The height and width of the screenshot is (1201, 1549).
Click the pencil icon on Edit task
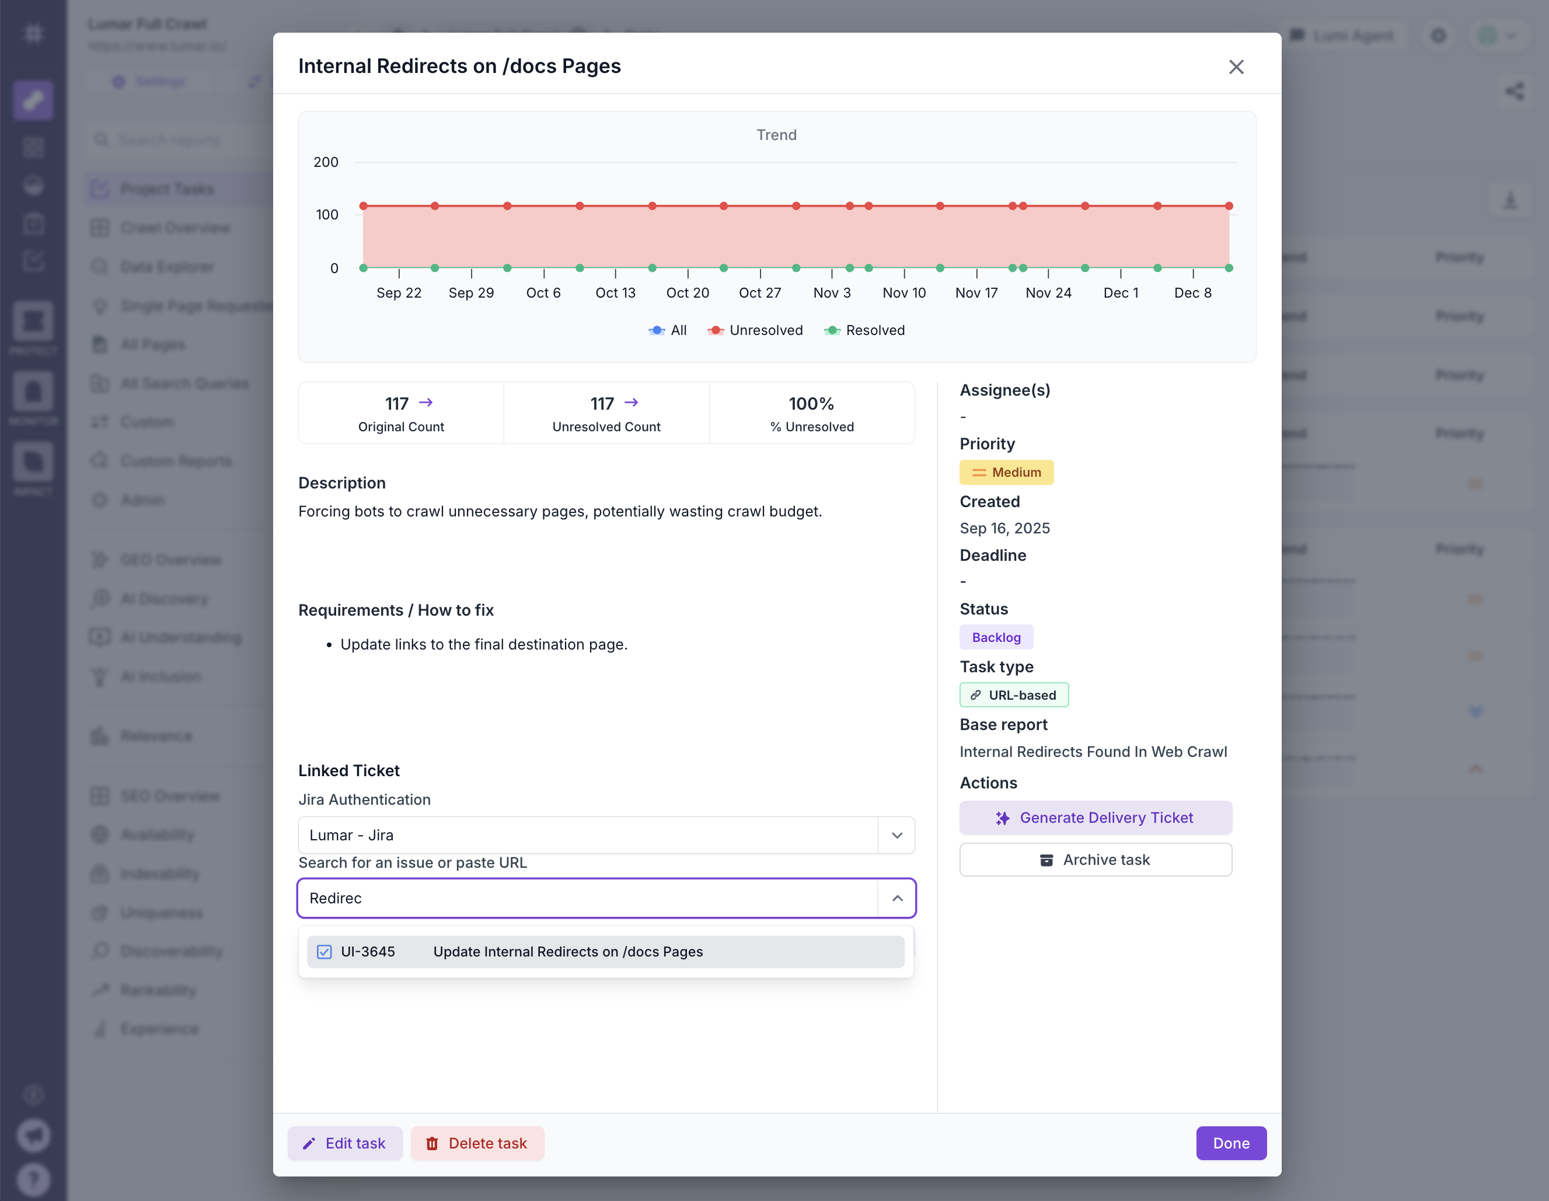[309, 1143]
